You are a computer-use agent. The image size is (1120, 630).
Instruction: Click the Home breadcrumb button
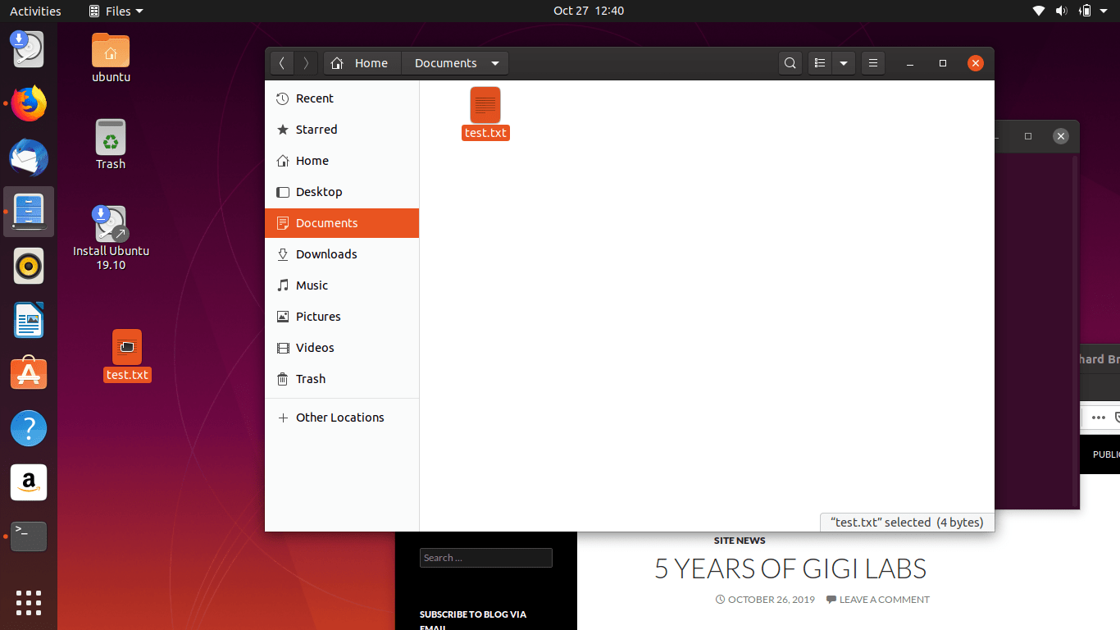point(362,62)
